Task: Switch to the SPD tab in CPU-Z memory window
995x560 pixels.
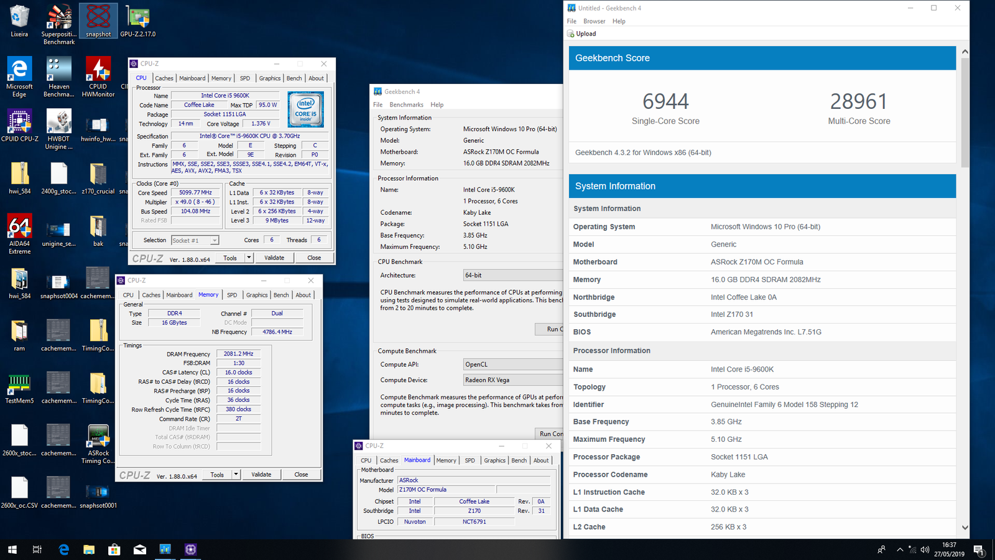Action: coord(232,295)
